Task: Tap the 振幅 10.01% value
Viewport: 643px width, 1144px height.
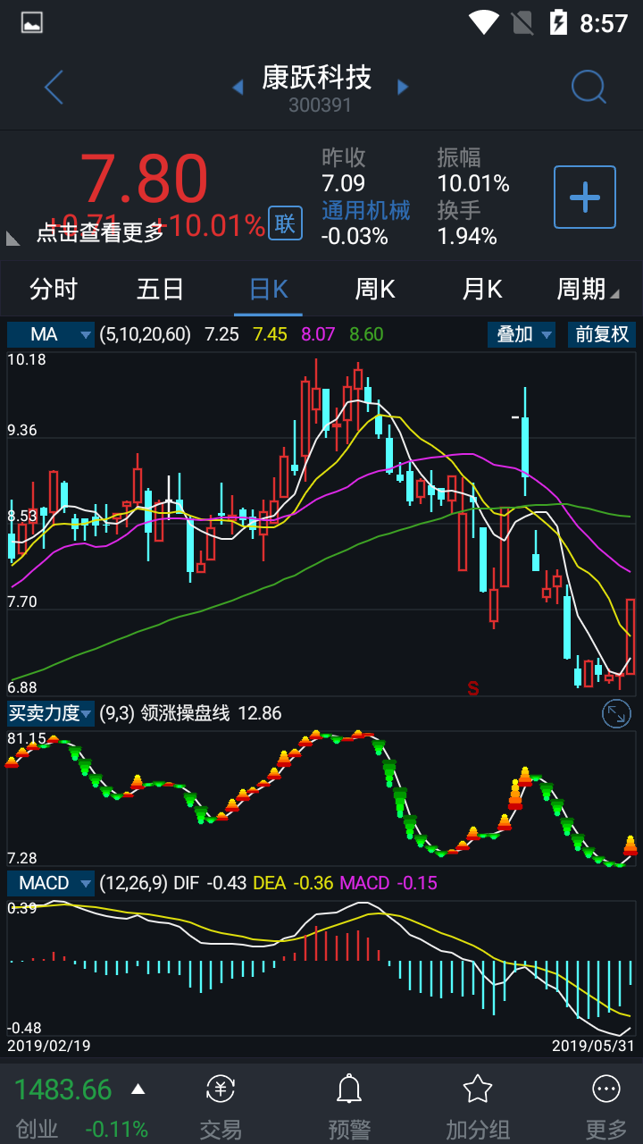Action: (x=473, y=184)
